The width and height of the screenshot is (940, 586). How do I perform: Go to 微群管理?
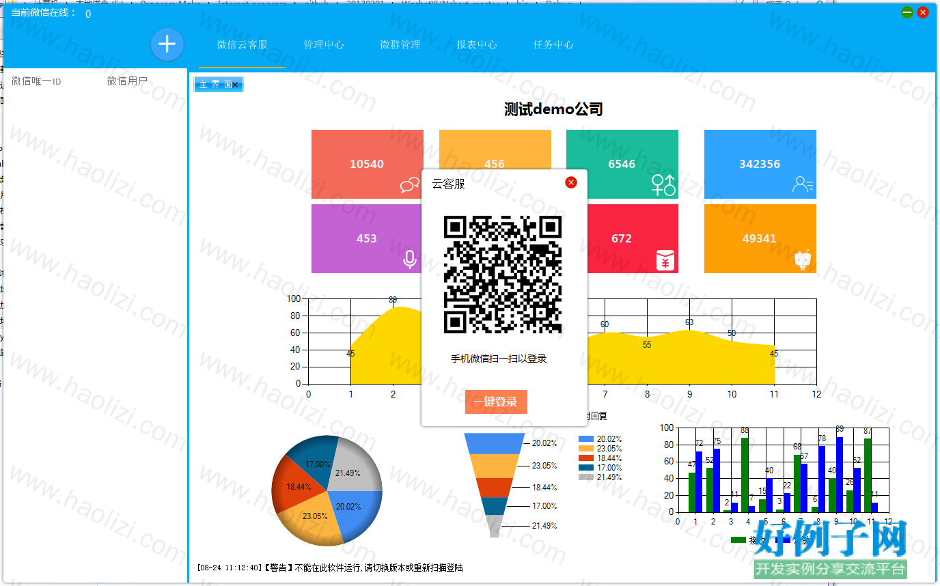400,45
